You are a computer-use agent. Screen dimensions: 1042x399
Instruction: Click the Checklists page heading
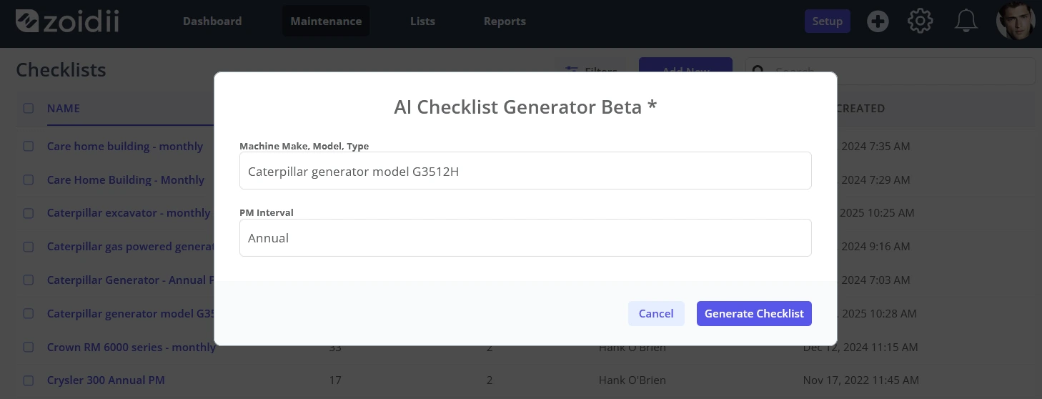[x=61, y=70]
